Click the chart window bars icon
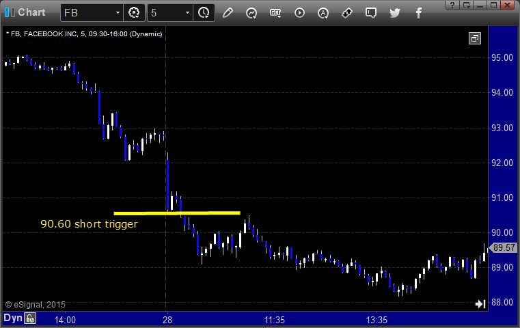The width and height of the screenshot is (520, 328). (x=10, y=12)
